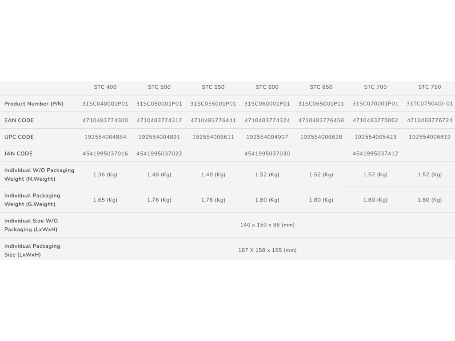This screenshot has height=341, width=455.
Task: Select the STC 650 column header
Action: [321, 87]
